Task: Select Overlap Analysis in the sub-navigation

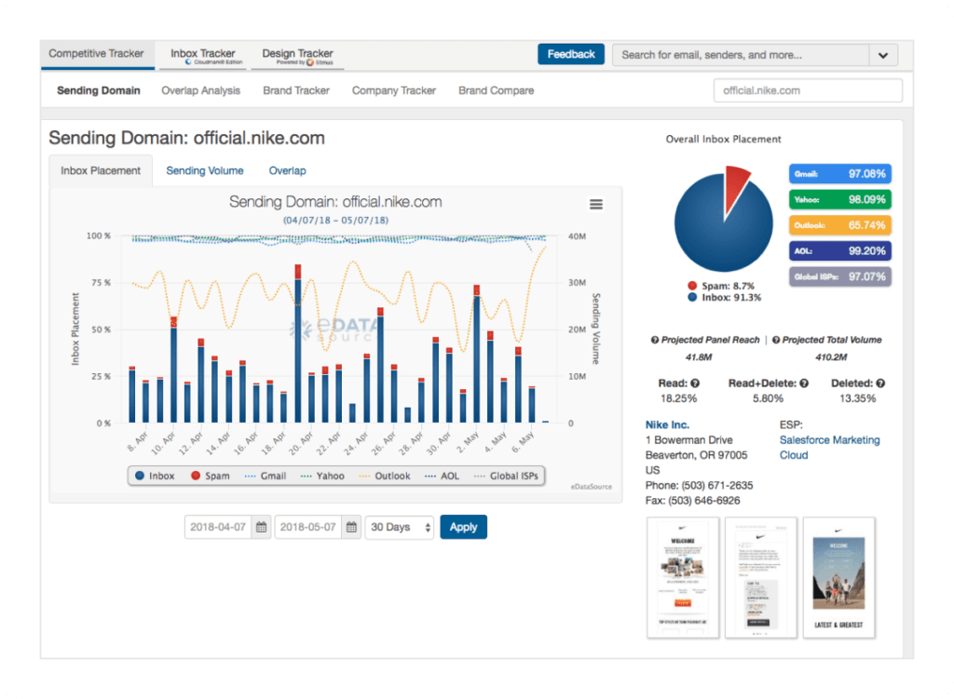Action: (x=200, y=91)
